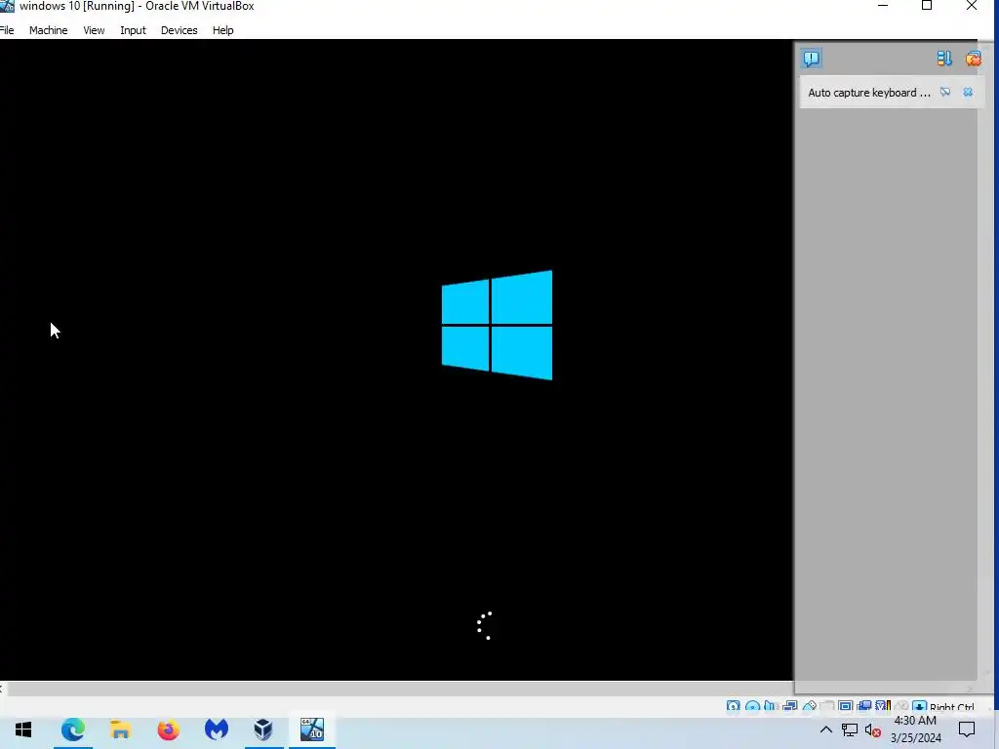Click the display status bar icon

[846, 706]
